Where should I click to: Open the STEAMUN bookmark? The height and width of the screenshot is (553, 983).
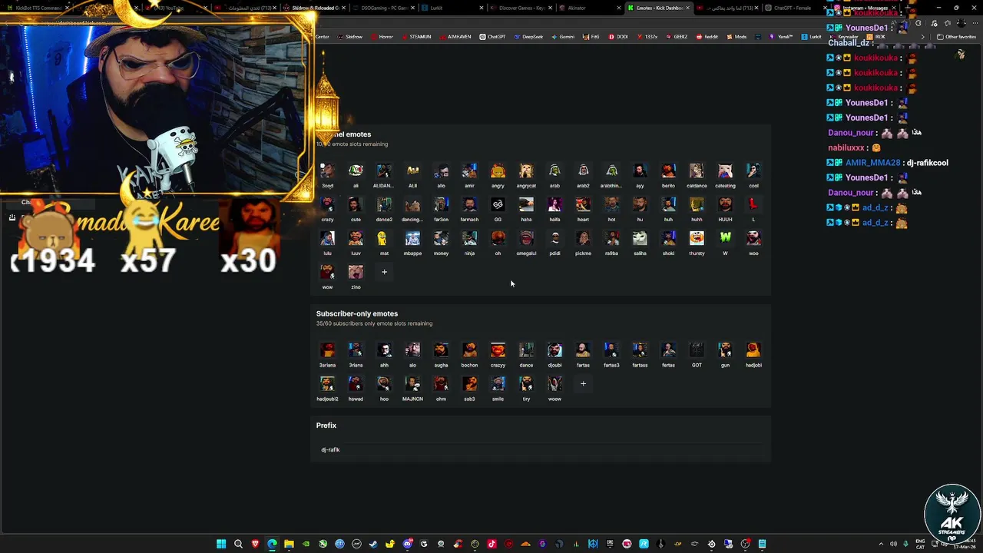415,37
